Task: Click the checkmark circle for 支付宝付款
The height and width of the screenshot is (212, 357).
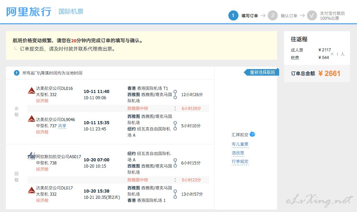Action: 312,16
